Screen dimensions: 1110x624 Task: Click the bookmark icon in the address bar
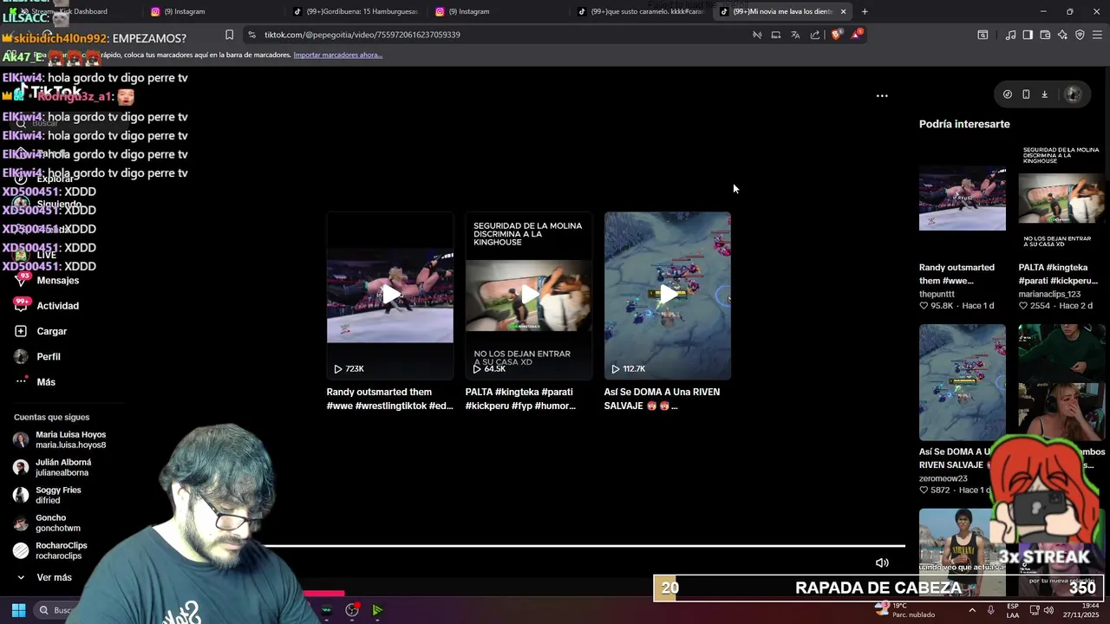click(x=229, y=35)
